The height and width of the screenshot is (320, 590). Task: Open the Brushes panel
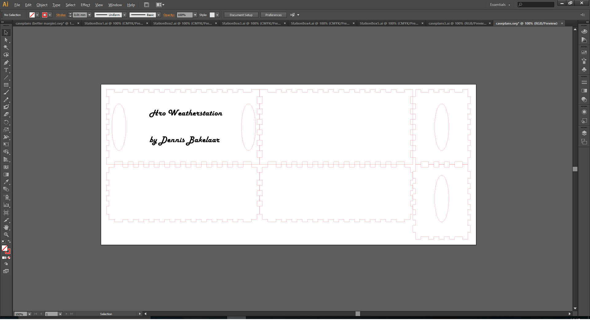[584, 61]
